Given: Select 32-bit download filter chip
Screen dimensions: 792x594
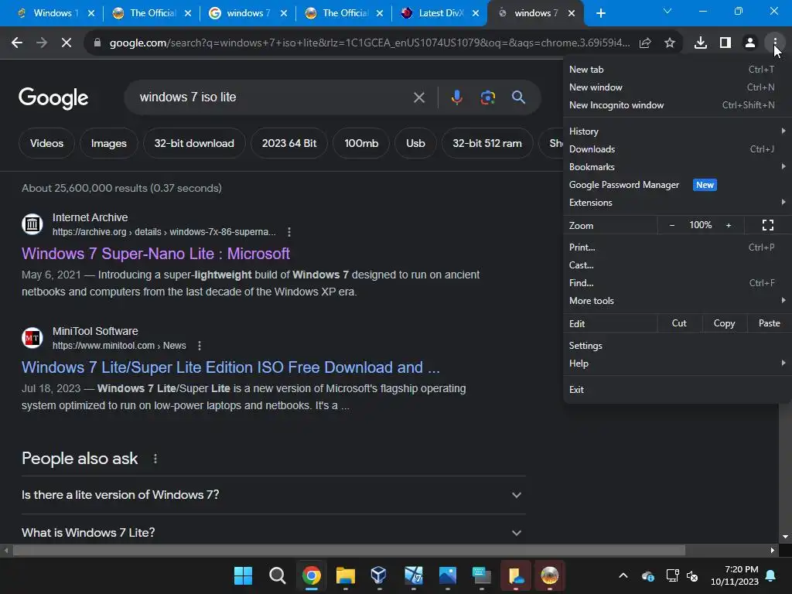Looking at the screenshot, I should 194,143.
